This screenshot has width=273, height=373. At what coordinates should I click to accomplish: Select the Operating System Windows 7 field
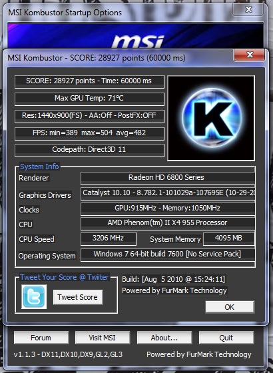168,254
